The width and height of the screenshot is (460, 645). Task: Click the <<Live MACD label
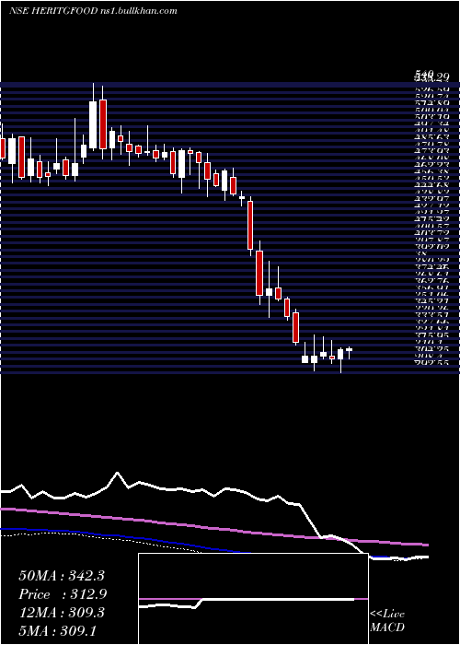387,620
